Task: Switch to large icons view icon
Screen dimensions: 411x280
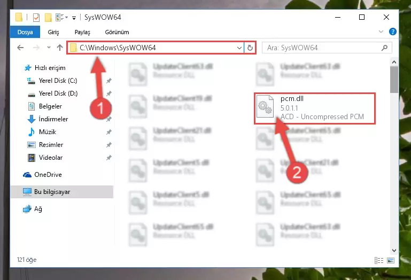Action: pos(391,260)
